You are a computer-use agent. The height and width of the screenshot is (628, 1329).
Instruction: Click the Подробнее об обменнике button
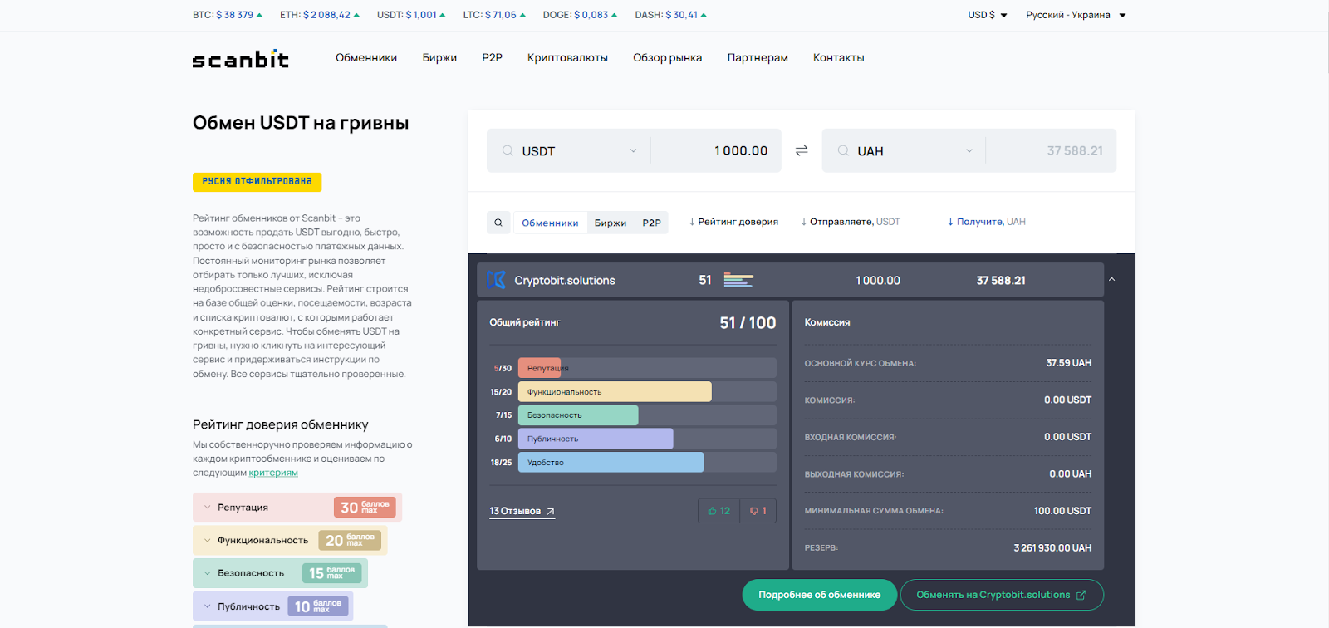click(819, 595)
